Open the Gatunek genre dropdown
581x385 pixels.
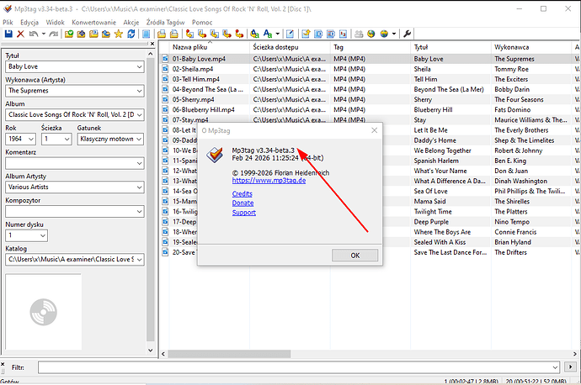139,139
